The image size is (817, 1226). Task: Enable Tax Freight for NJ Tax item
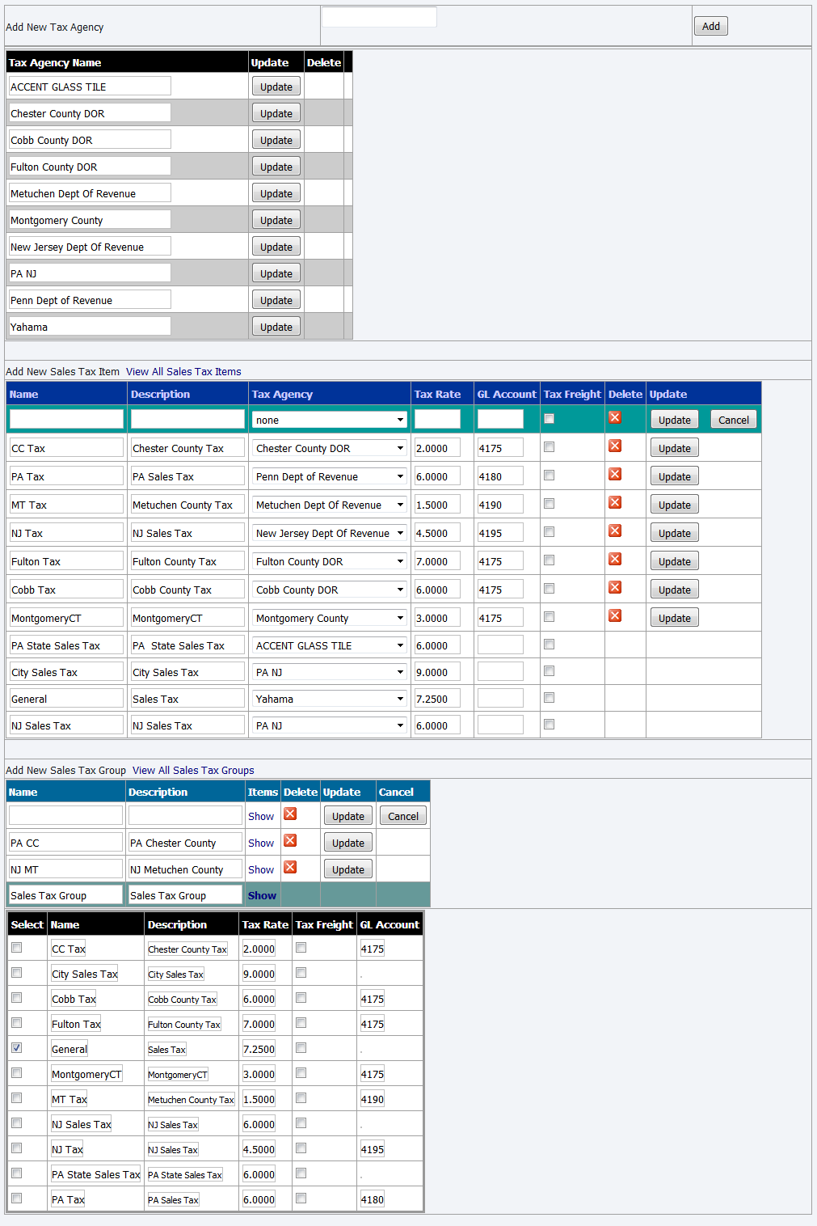550,532
